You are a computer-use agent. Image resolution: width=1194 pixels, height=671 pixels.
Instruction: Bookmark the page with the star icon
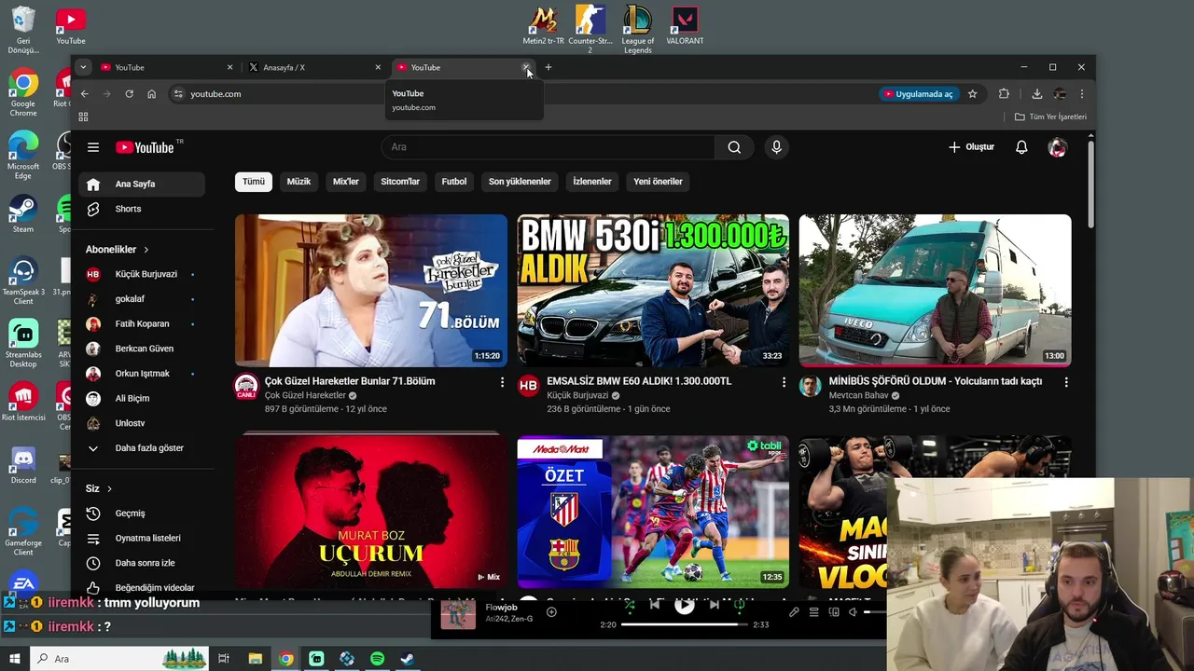click(x=972, y=94)
